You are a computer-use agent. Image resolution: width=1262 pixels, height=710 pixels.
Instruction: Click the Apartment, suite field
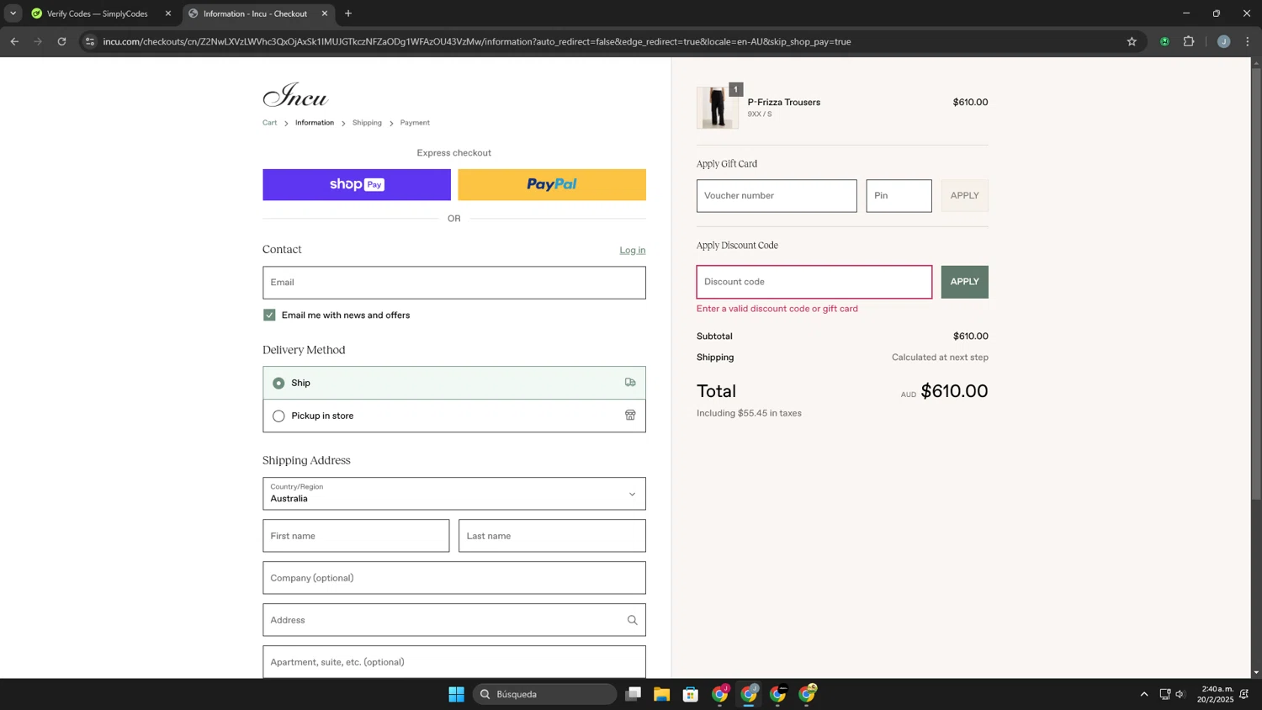pos(454,662)
